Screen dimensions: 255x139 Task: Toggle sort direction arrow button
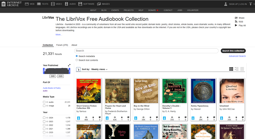(x=78, y=69)
